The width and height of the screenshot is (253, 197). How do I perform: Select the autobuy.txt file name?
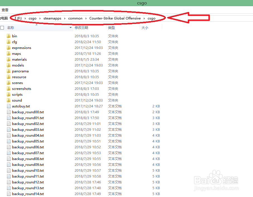(21, 106)
